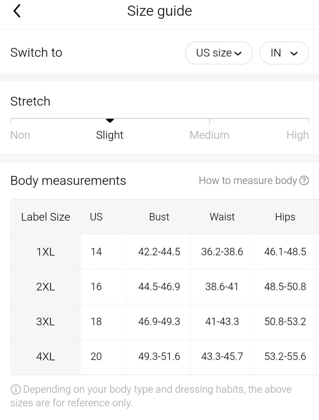
Task: Select the High stretch level
Action: point(298,135)
